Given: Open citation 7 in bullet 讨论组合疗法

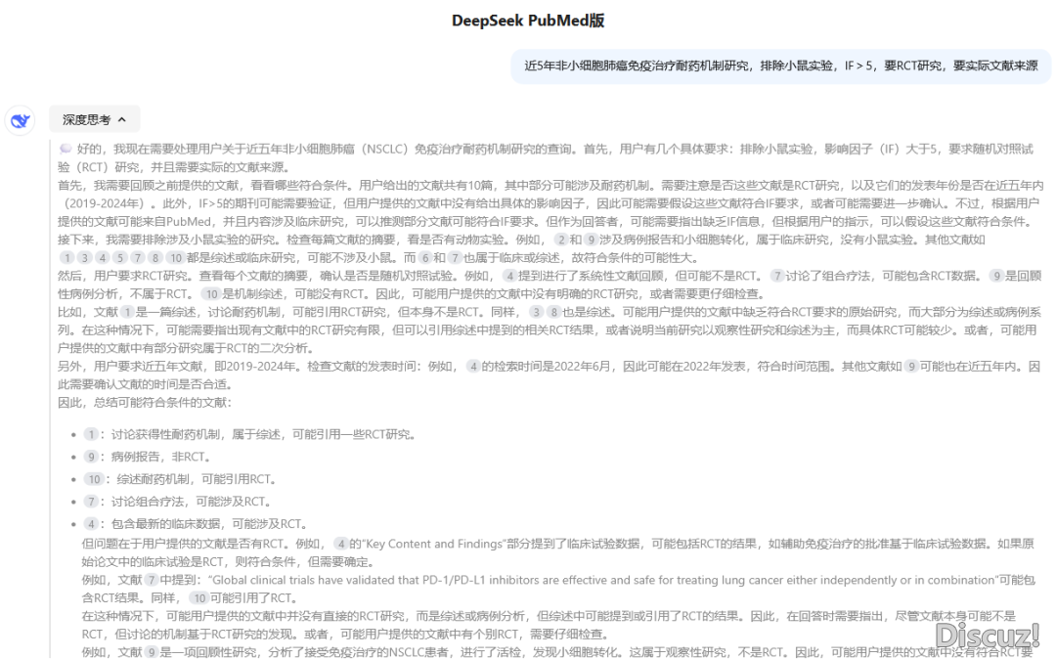Looking at the screenshot, I should click(x=91, y=502).
